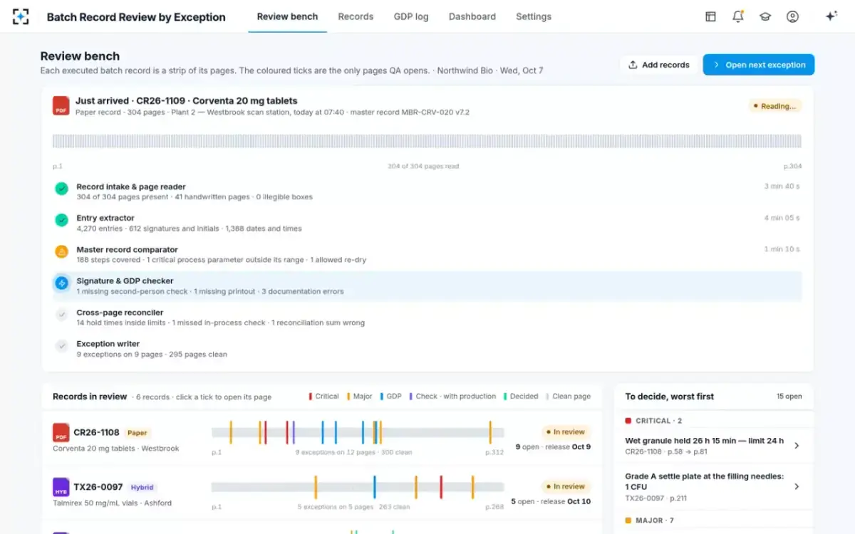Click the grey pending icon for Cross-page reconciler
This screenshot has height=534, width=855.
tap(62, 314)
